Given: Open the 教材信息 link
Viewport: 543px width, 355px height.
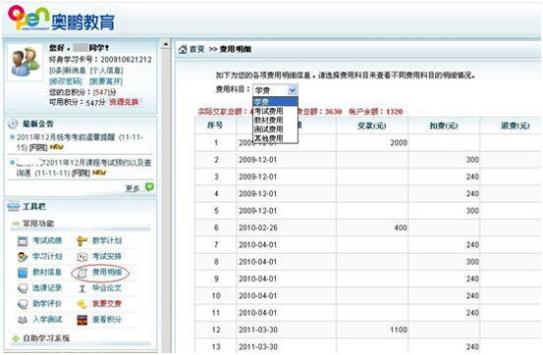Looking at the screenshot, I should [x=47, y=273].
